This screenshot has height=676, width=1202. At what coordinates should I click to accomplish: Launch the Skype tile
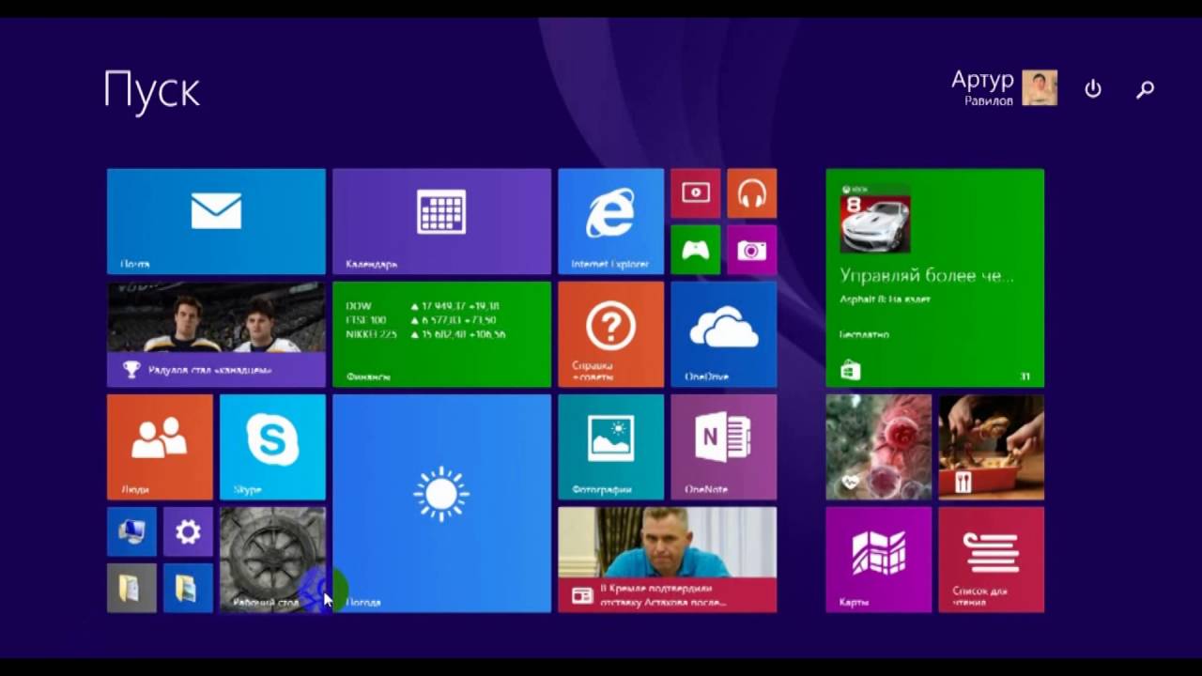272,447
